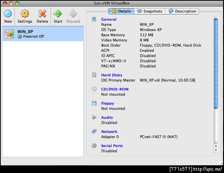This screenshot has width=224, height=173.
Task: Click the green zoom window button
Action: [17, 3]
